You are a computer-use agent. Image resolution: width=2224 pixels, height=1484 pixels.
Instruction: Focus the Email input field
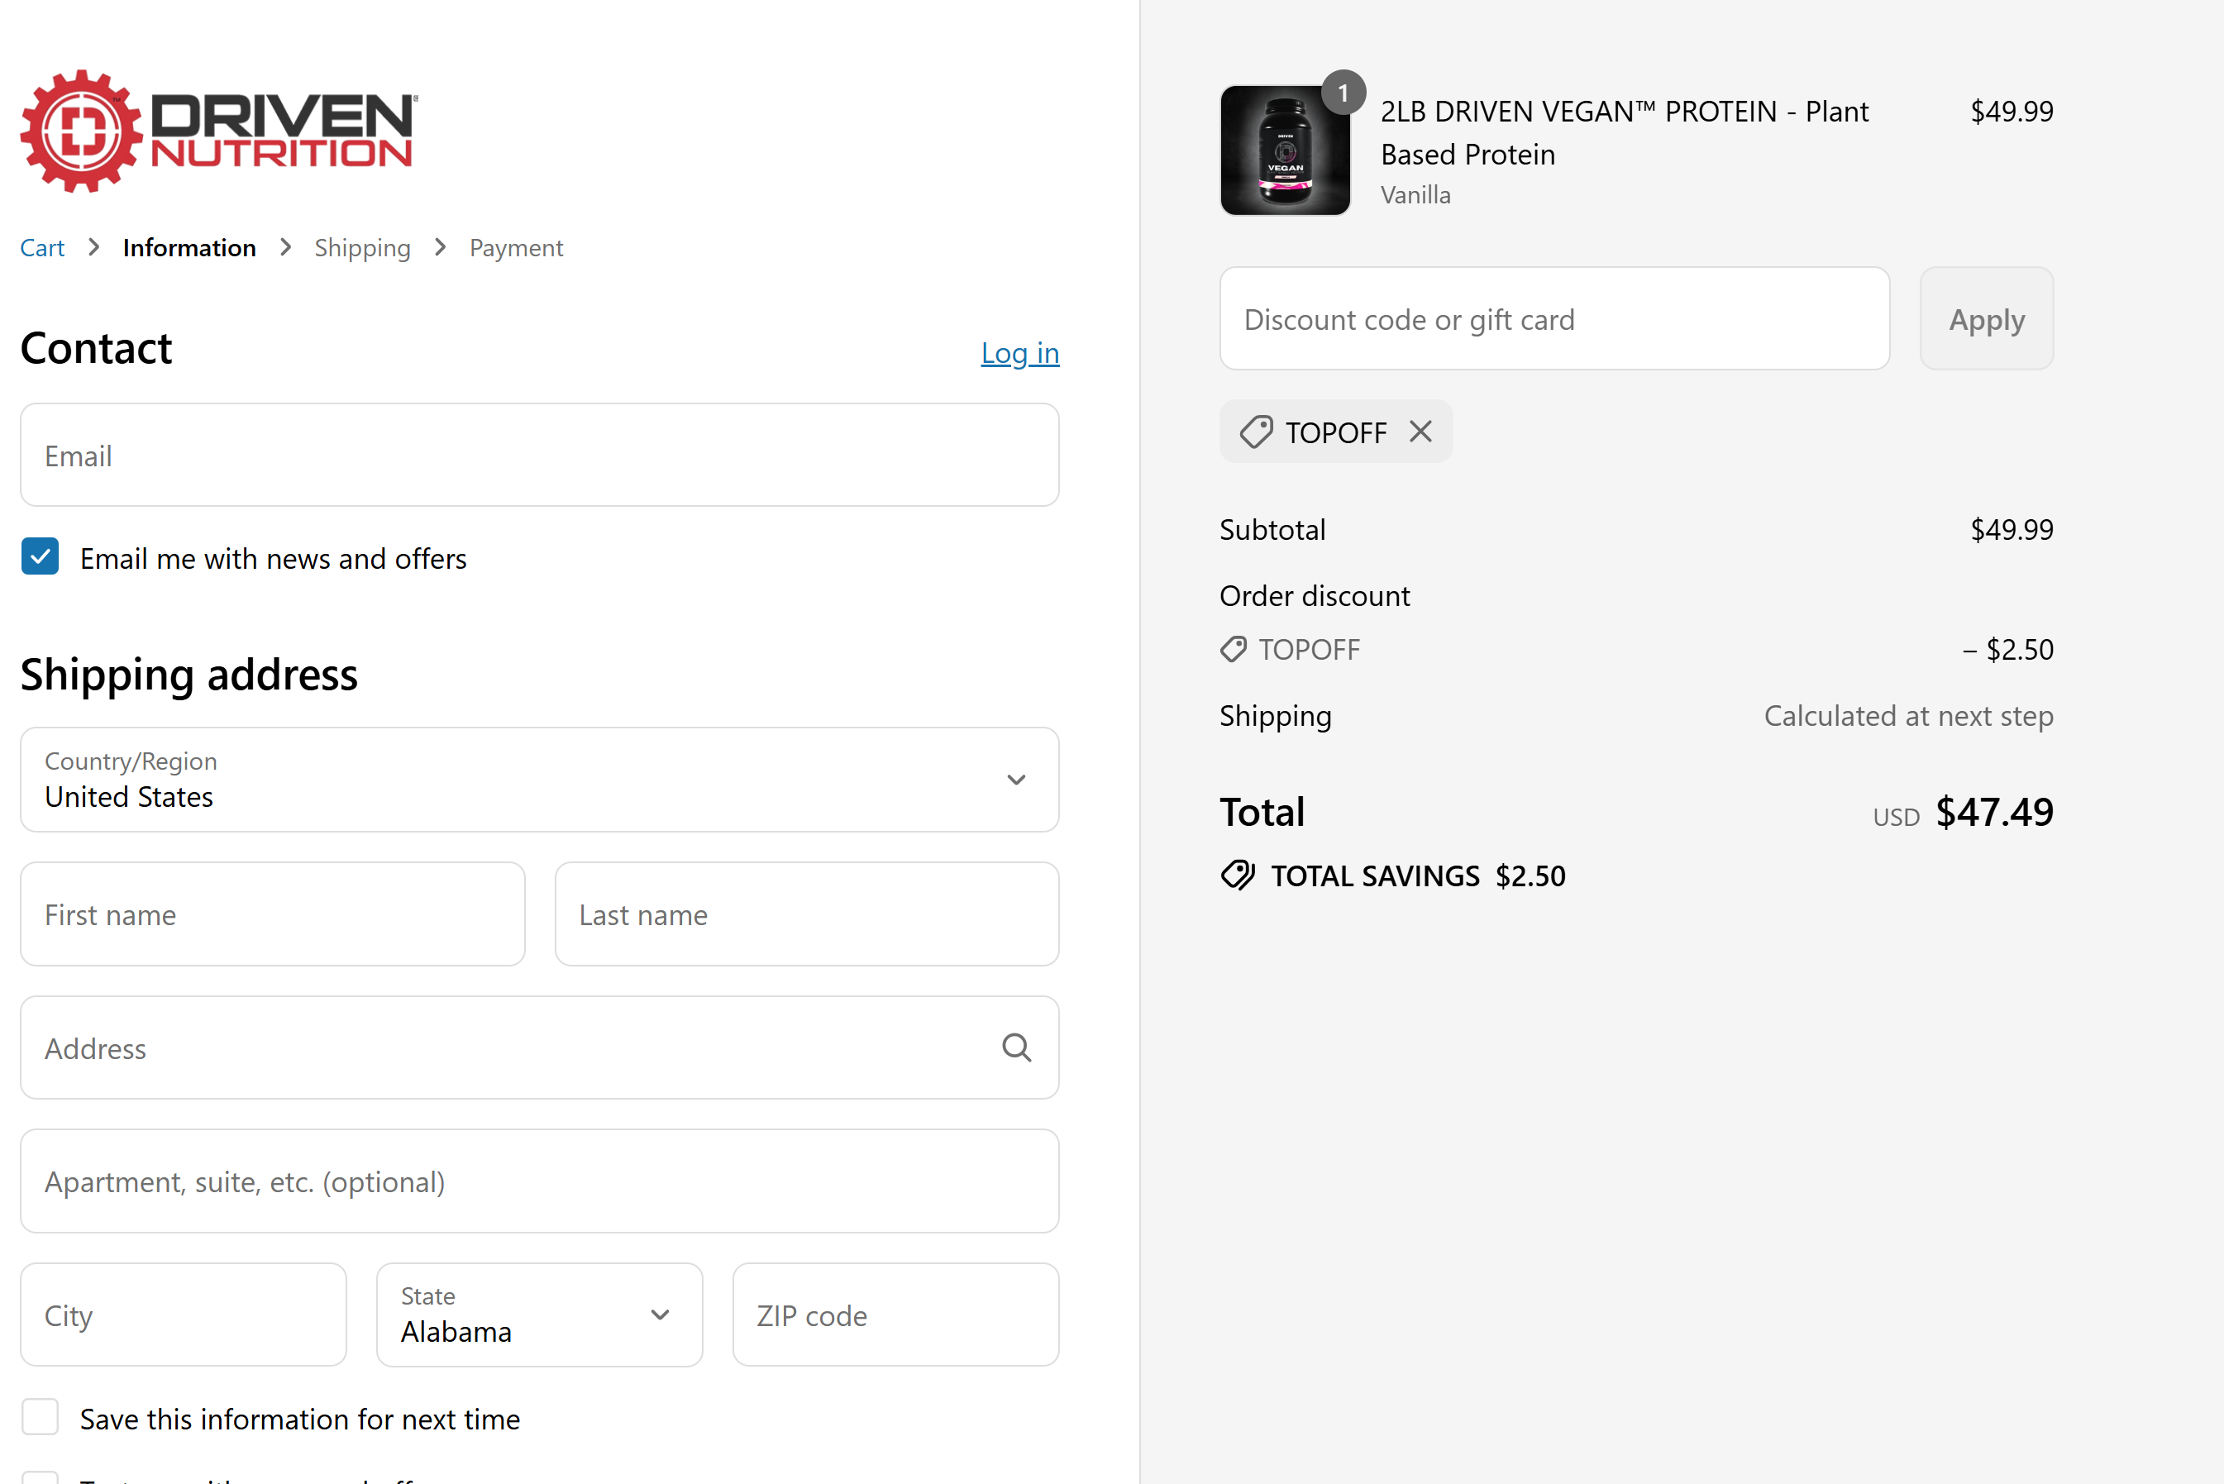point(539,456)
